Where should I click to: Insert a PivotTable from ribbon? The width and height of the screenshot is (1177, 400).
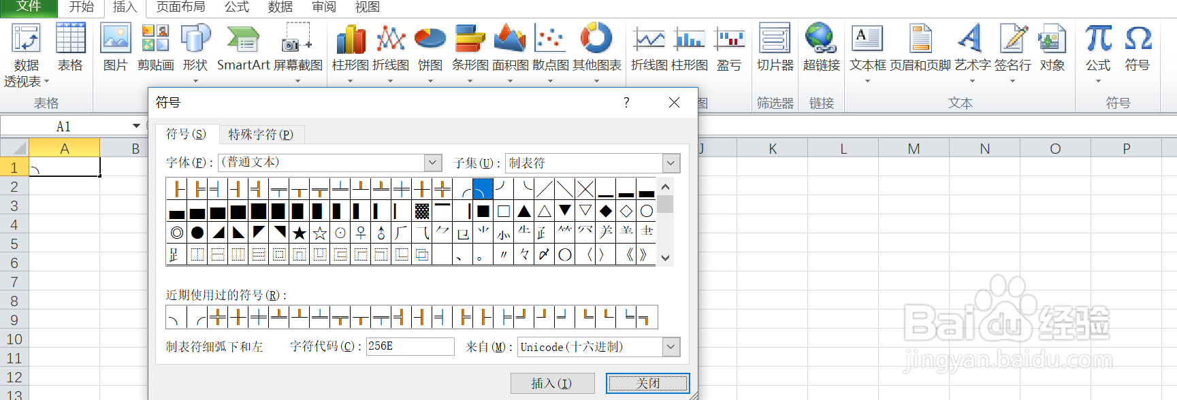[27, 54]
